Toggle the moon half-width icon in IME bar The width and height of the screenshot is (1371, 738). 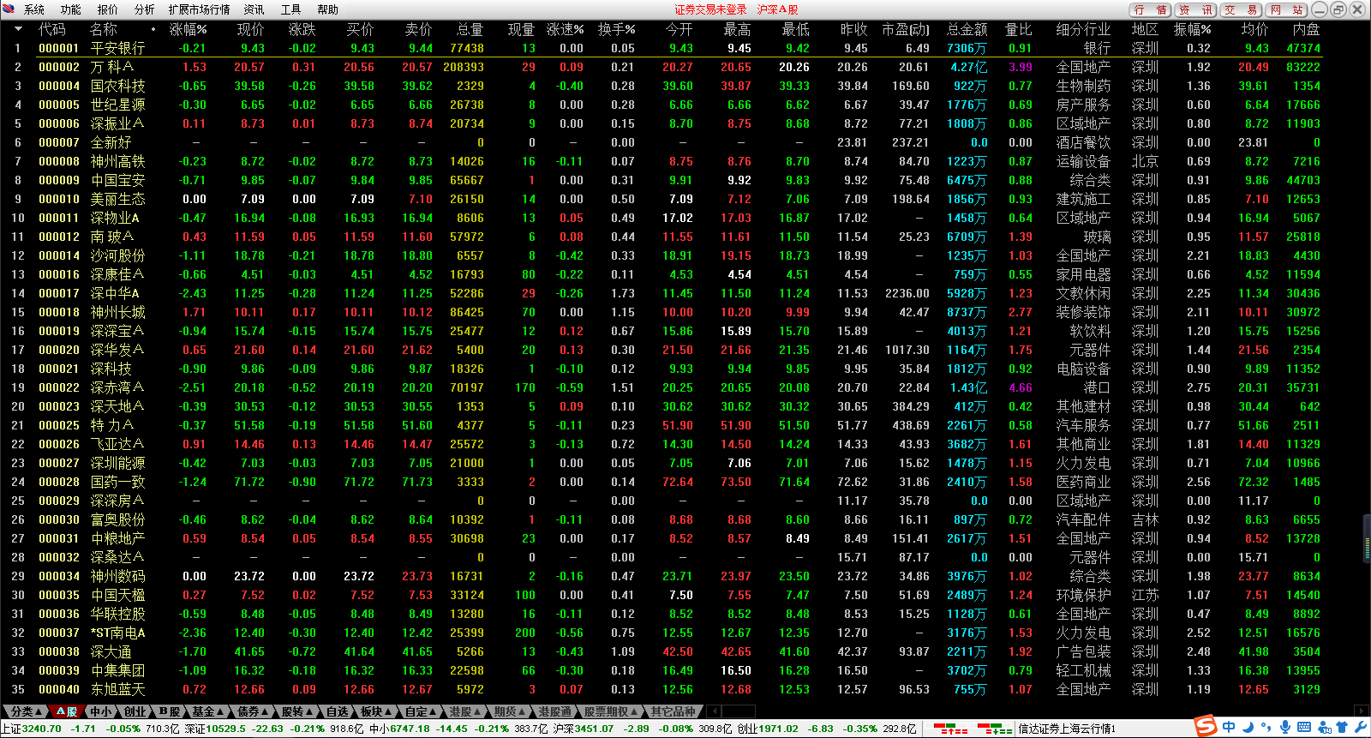[x=1248, y=728]
